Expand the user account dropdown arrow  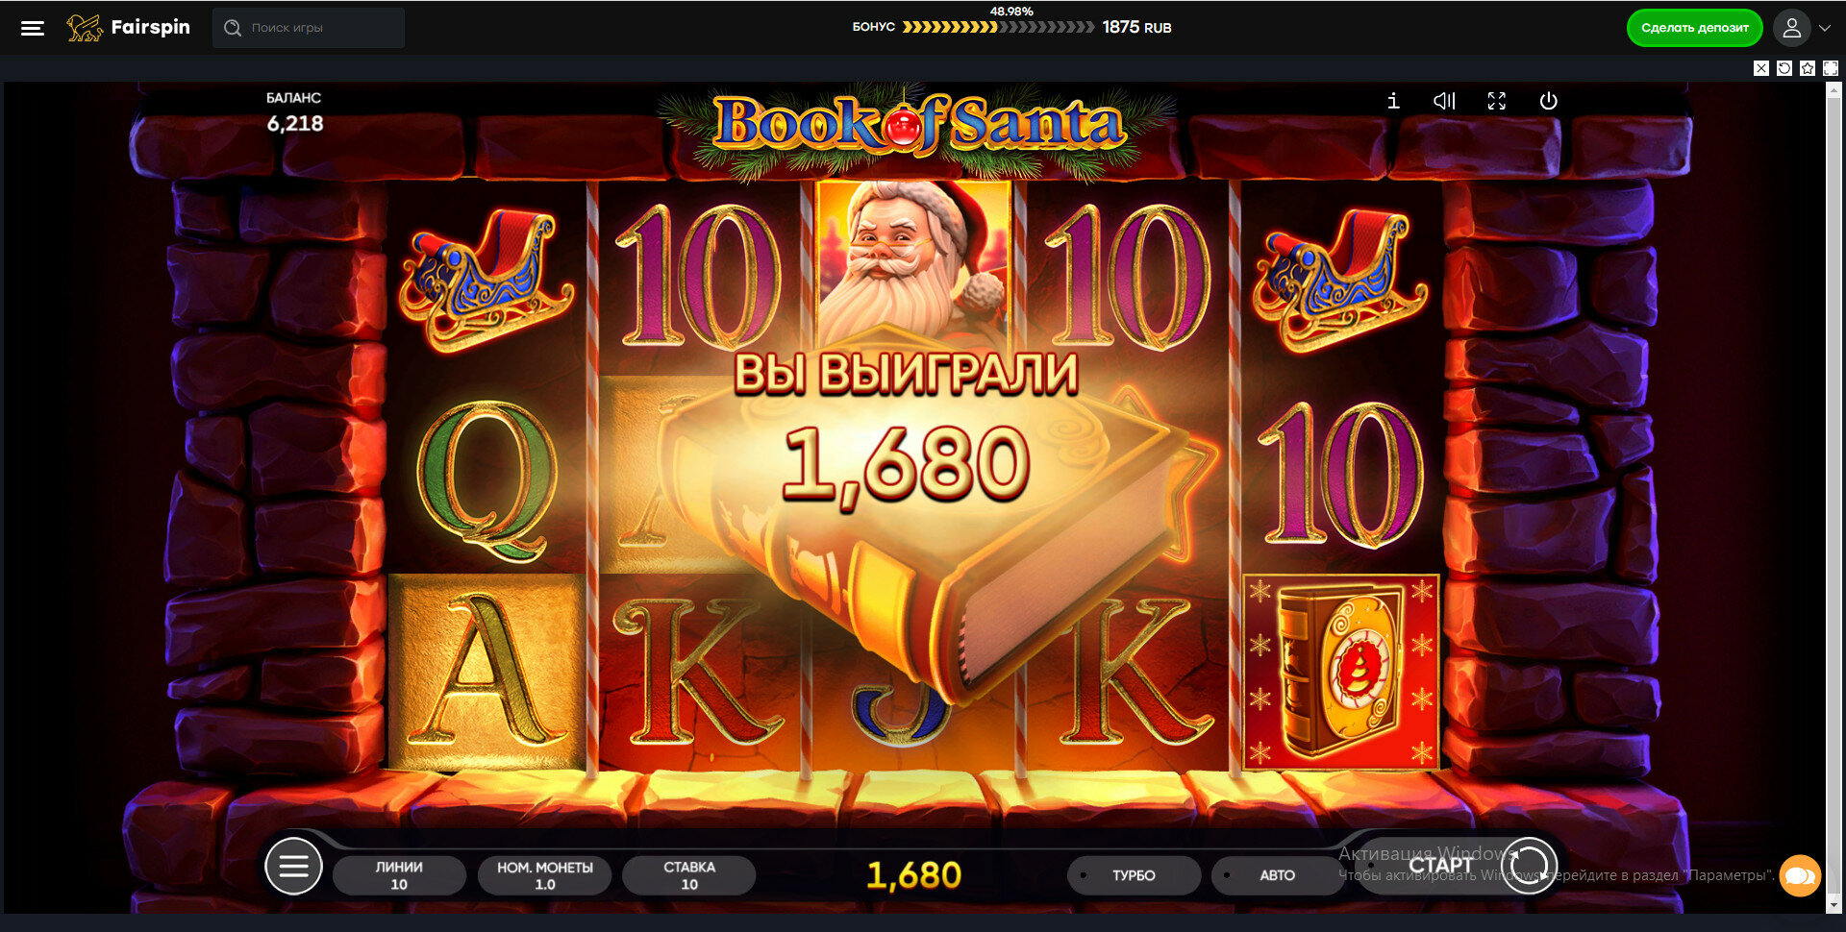click(1824, 28)
